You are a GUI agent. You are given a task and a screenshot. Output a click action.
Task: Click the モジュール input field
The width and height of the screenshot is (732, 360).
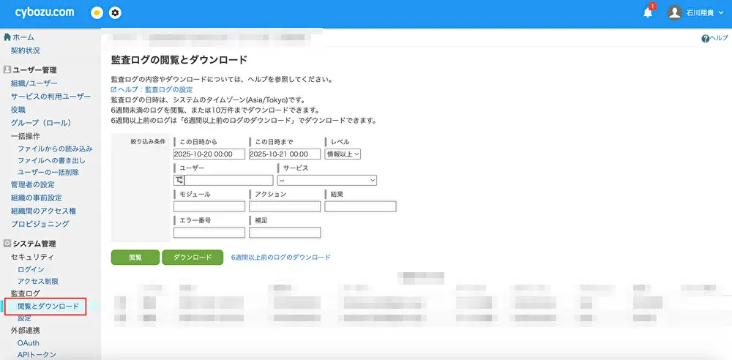pyautogui.click(x=209, y=206)
